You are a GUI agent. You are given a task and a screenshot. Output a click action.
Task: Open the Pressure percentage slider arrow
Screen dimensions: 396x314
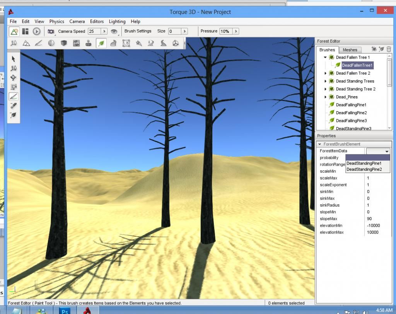[x=236, y=31]
